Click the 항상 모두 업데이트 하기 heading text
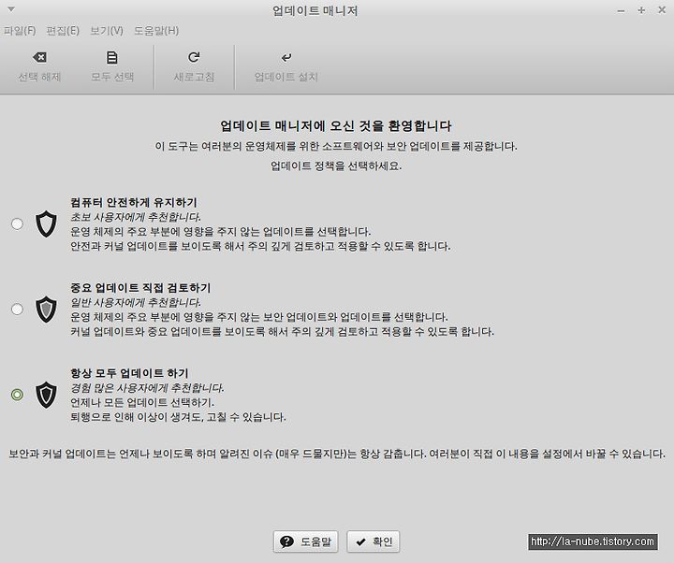 [129, 373]
